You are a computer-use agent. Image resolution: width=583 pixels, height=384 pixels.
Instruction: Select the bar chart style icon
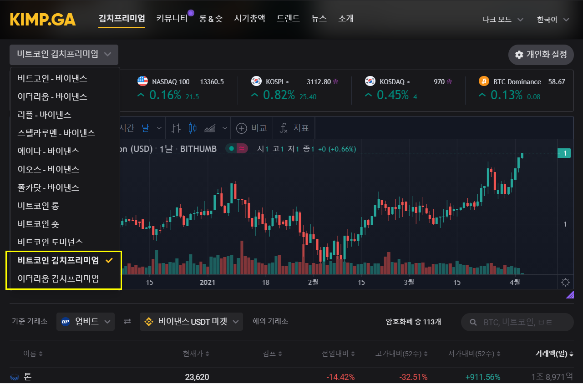point(176,128)
